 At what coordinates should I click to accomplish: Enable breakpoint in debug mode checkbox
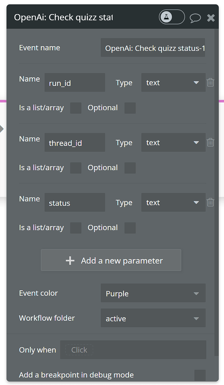pos(200,375)
